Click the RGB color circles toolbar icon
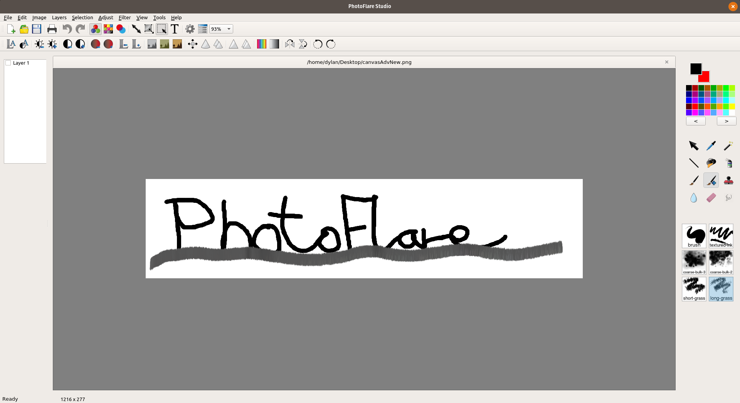740x403 pixels. pyautogui.click(x=96, y=29)
